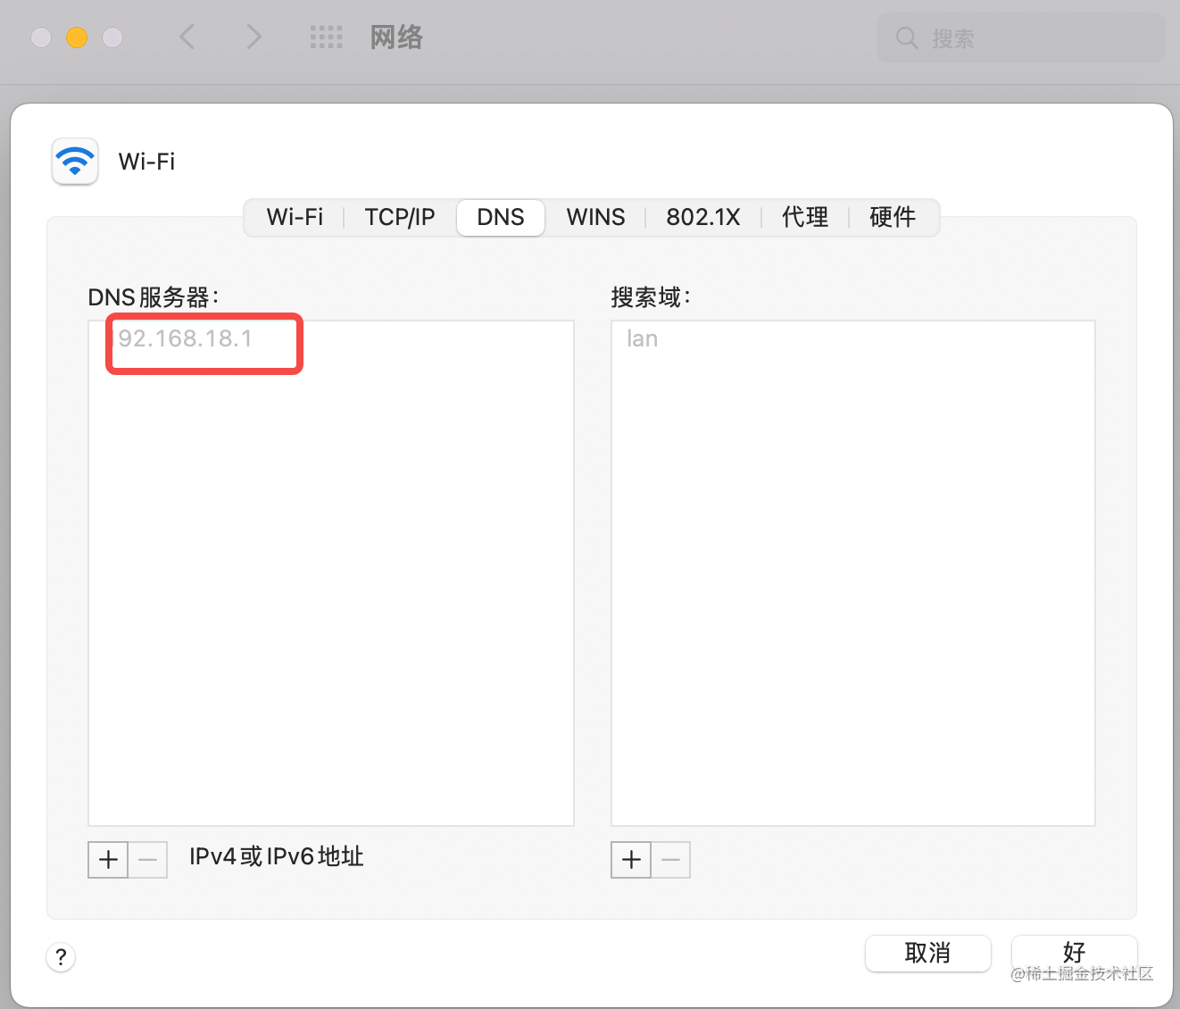This screenshot has height=1009, width=1180.
Task: Click the search magnifier icon
Action: click(x=907, y=38)
